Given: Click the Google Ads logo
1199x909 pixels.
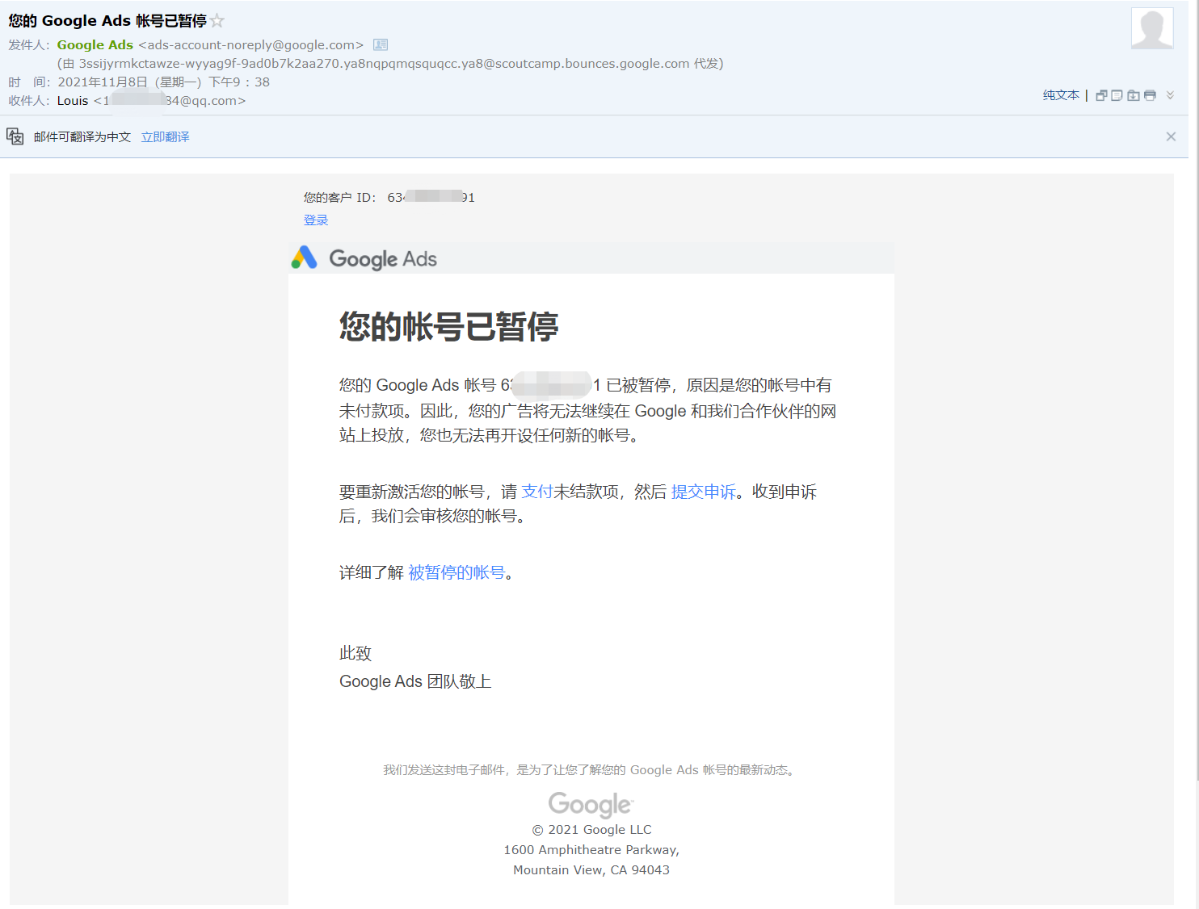Looking at the screenshot, I should coord(364,258).
